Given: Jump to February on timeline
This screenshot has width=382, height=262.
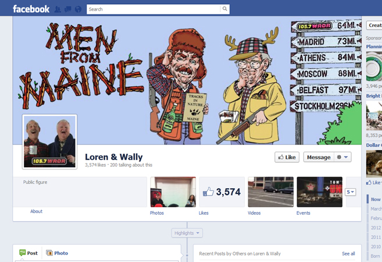Looking at the screenshot, I should coord(376,218).
